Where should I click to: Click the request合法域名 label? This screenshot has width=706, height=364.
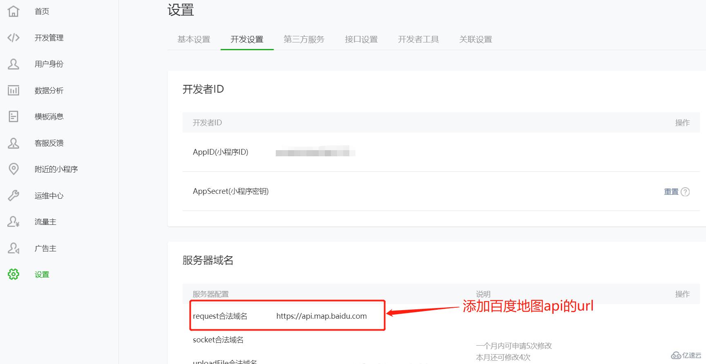click(x=220, y=316)
